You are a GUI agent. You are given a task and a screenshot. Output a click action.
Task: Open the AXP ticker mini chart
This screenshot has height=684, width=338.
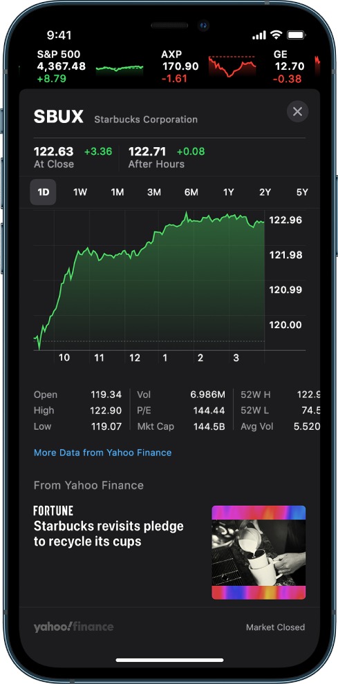pyautogui.click(x=232, y=67)
